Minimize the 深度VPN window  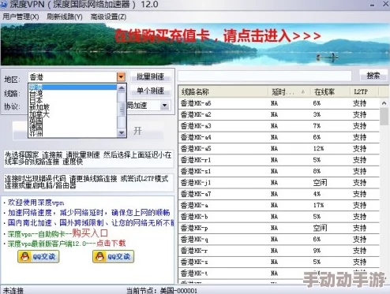coord(372,5)
